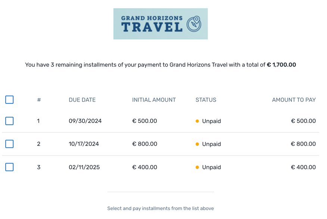Click the 10/17/2024 due date
The width and height of the screenshot is (327, 219).
(84, 144)
